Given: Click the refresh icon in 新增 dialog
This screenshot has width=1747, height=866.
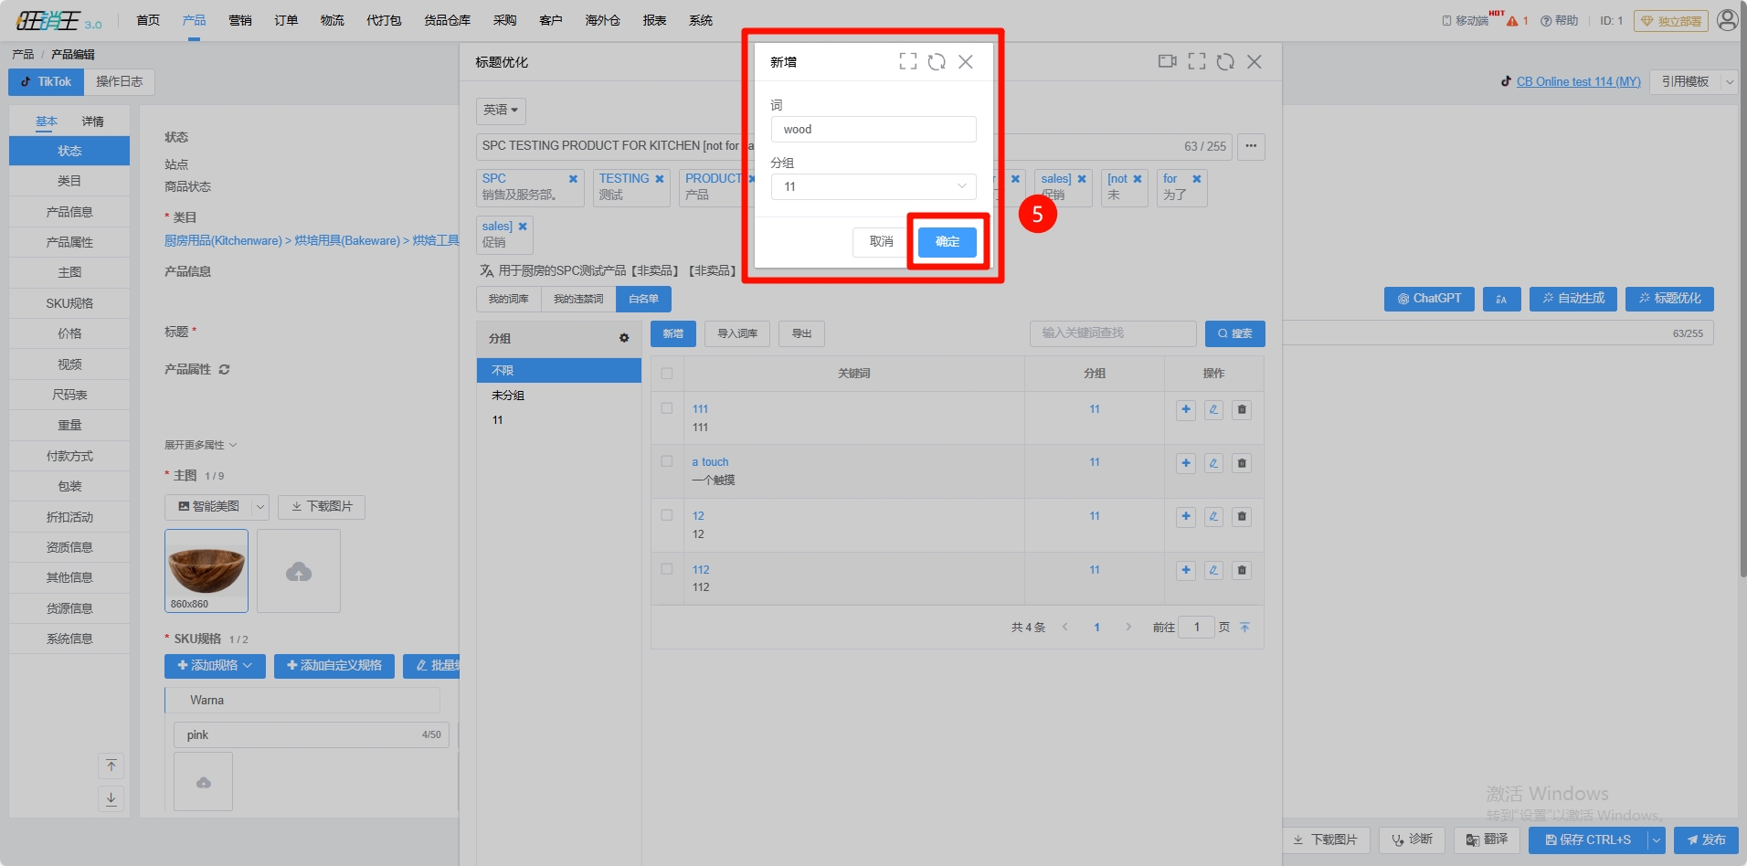Looking at the screenshot, I should [x=937, y=62].
